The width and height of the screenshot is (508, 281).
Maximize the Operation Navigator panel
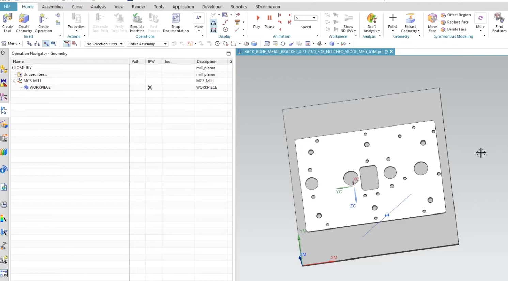[229, 54]
